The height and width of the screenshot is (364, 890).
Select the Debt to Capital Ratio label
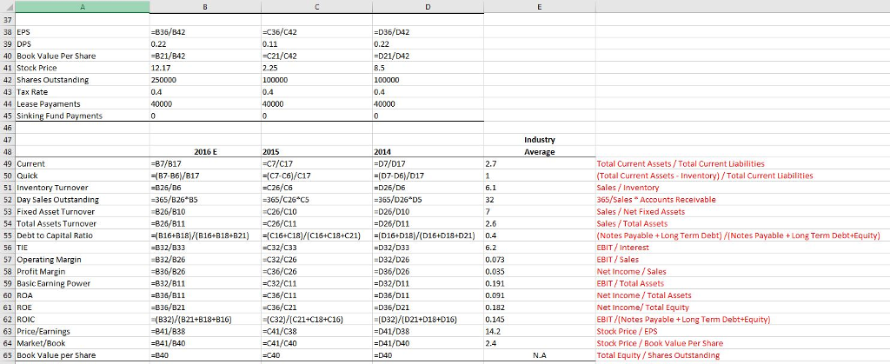tap(83, 235)
